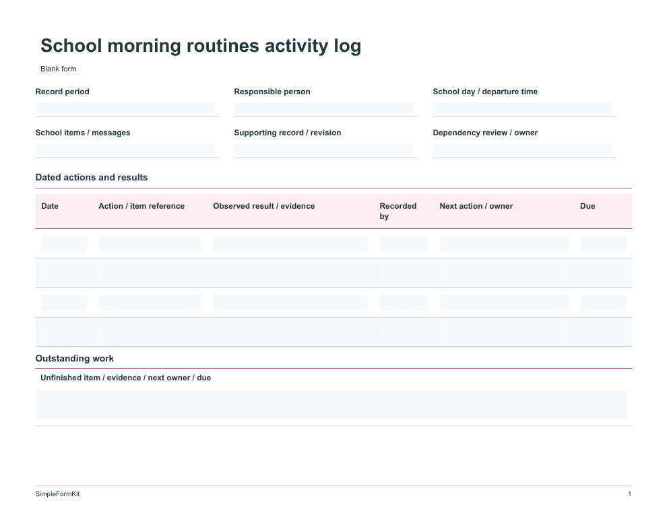Click the 'Unfinished item / evidence / next owner / due' label
The image size is (667, 515).
[x=125, y=378]
